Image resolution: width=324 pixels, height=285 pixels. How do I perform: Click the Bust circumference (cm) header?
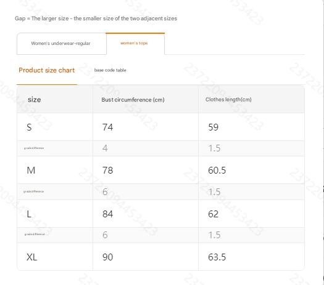(x=133, y=100)
